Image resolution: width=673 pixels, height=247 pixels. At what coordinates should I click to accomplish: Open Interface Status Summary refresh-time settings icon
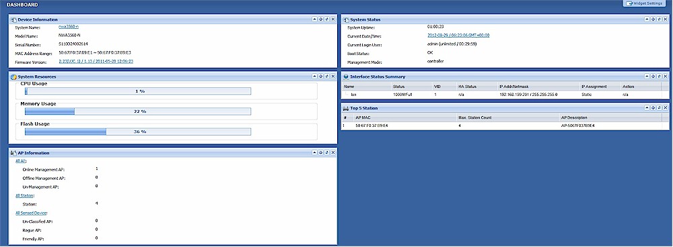653,77
